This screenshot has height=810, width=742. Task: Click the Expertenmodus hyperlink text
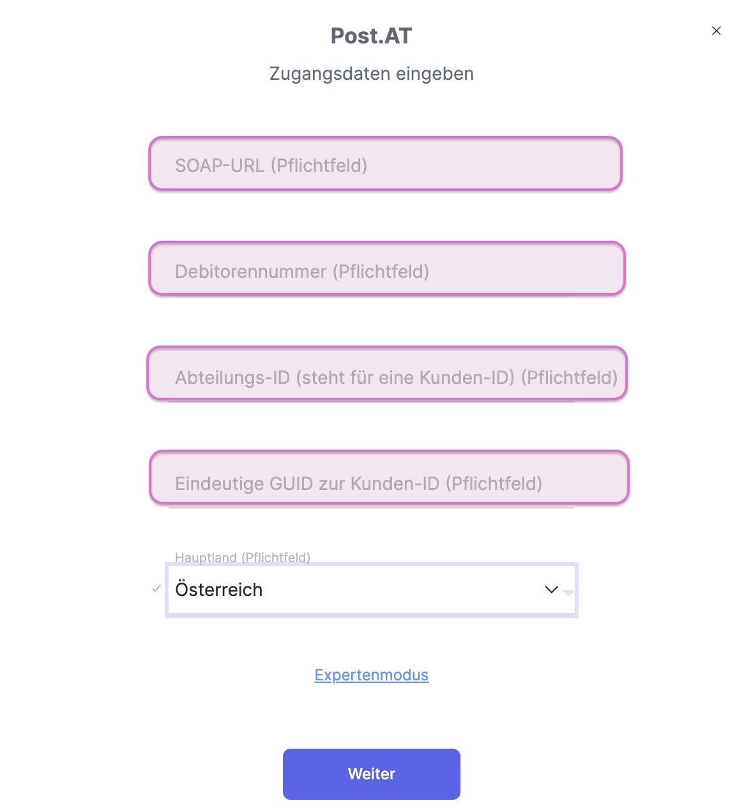(371, 675)
